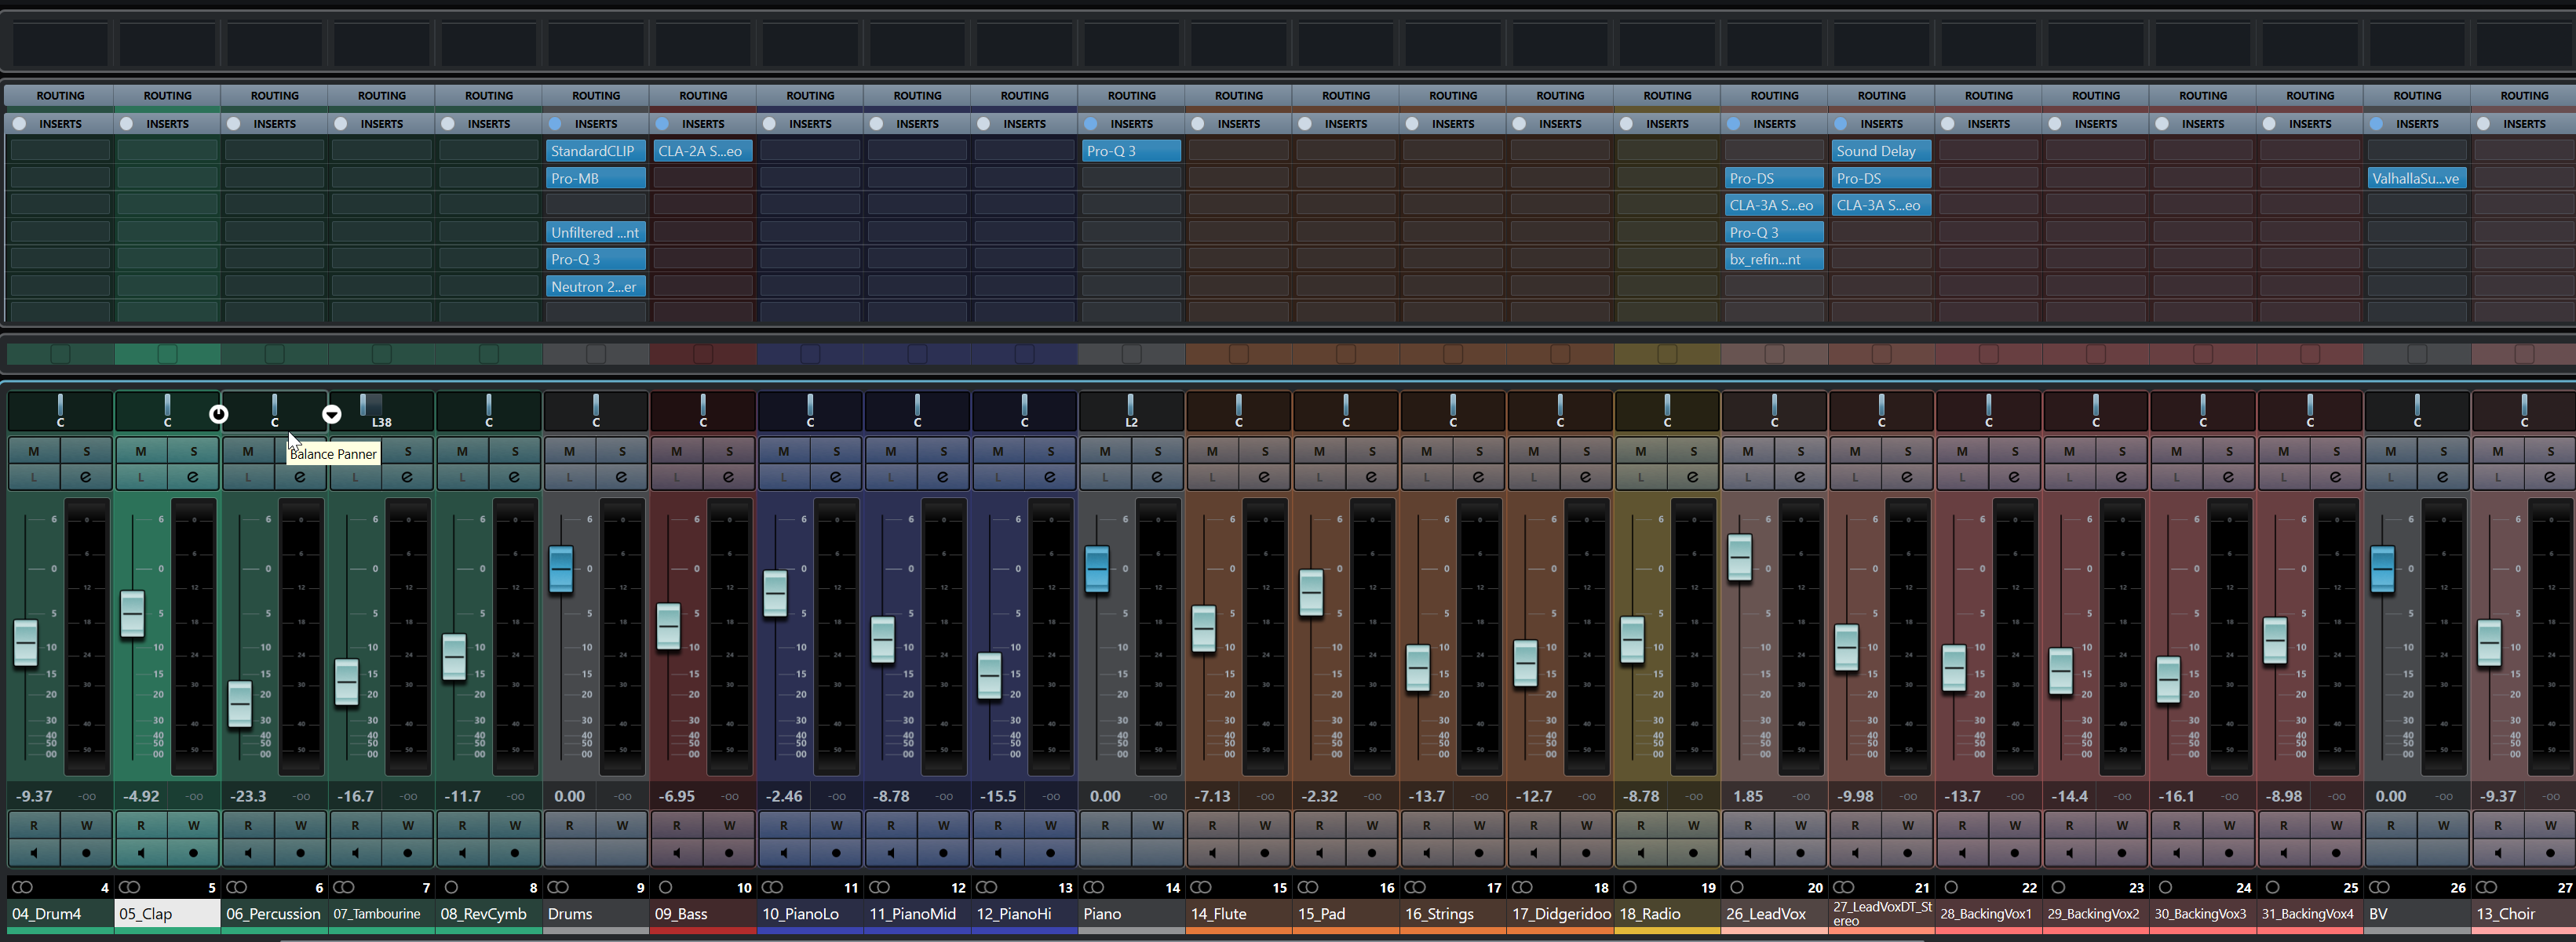Click mono channel icon above 08_RevCymb

(x=451, y=887)
